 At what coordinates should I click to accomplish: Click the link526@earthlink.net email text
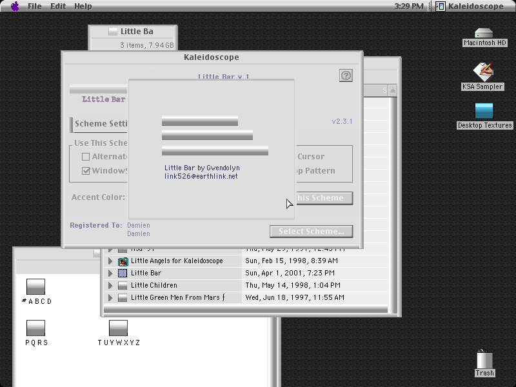coord(201,176)
